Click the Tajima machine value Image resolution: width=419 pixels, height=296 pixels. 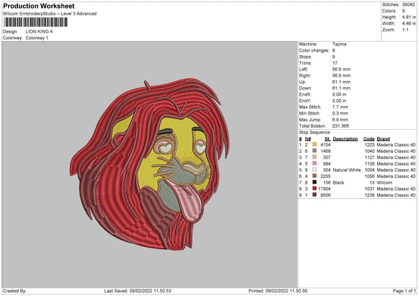coord(340,44)
